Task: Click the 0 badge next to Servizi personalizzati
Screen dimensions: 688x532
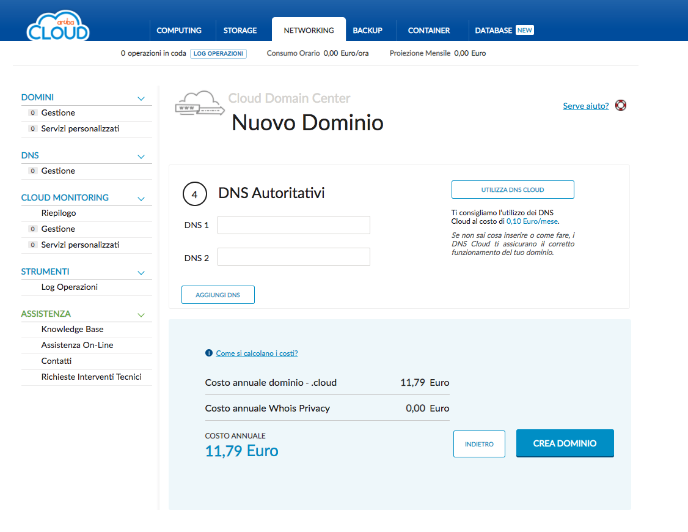Action: pos(32,128)
